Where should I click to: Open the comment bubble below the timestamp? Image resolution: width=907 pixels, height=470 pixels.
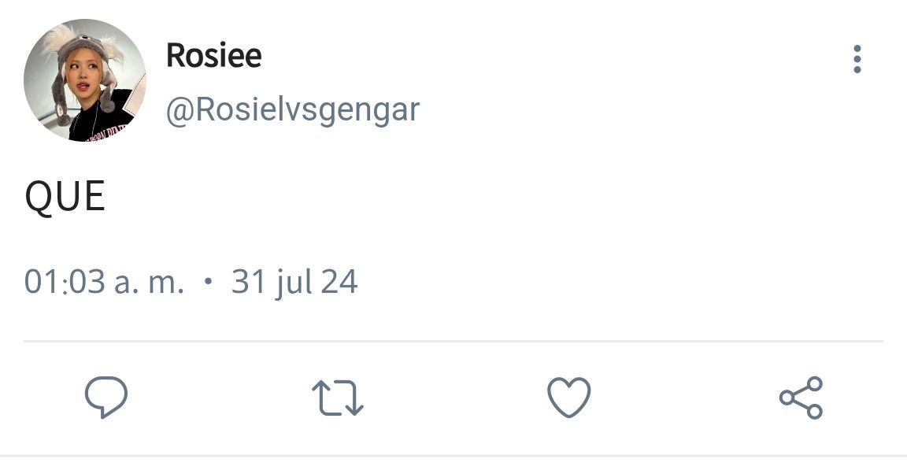[x=106, y=397]
